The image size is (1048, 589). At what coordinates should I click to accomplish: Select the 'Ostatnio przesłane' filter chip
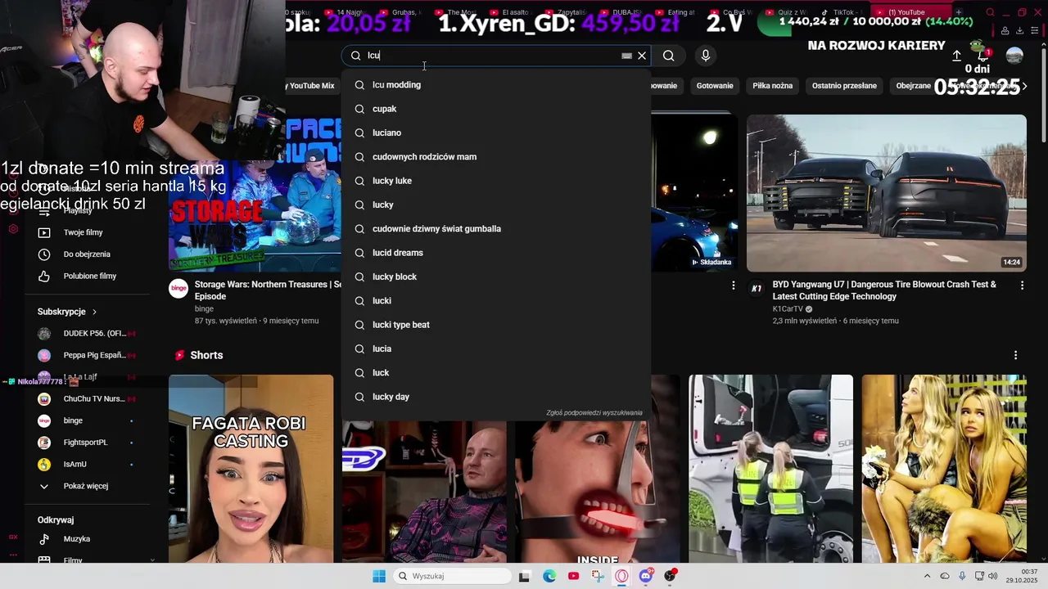tap(844, 86)
